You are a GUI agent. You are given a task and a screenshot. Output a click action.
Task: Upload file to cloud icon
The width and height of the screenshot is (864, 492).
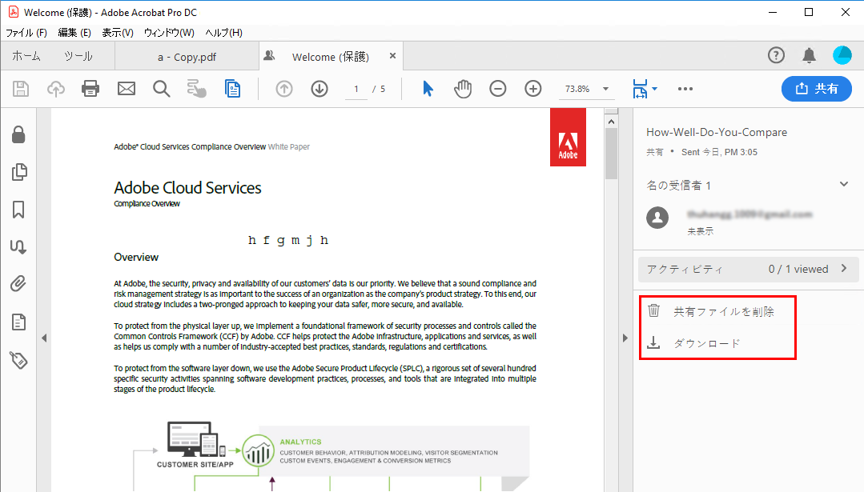click(x=56, y=89)
